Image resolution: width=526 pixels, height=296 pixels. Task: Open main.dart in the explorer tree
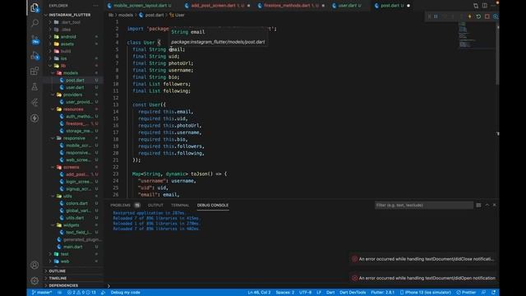coord(73,247)
